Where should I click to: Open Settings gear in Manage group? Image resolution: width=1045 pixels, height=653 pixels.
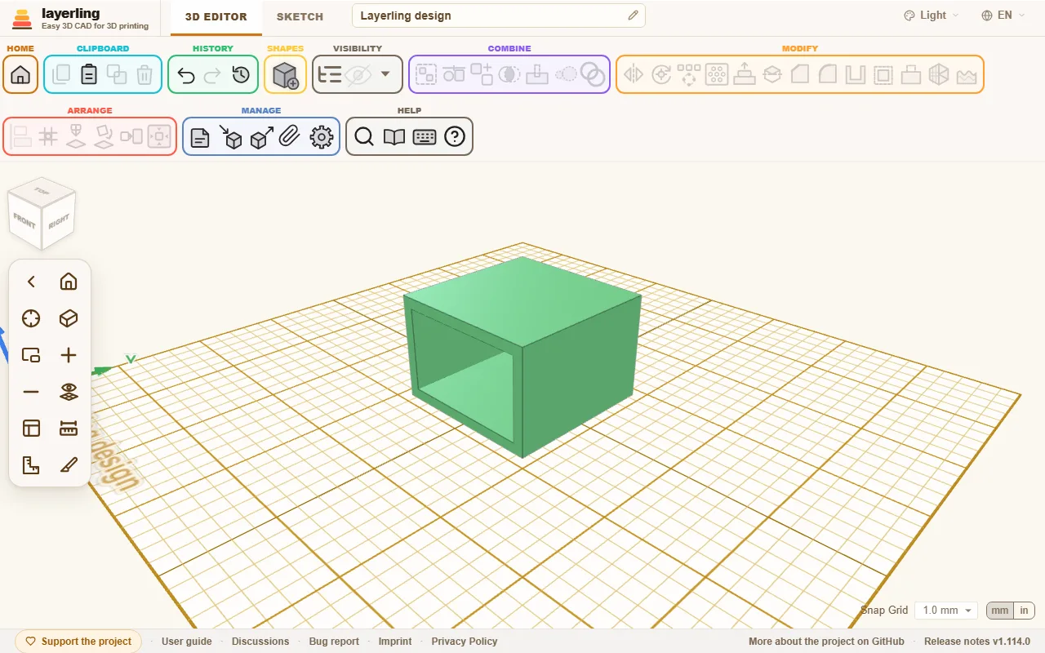click(x=322, y=137)
